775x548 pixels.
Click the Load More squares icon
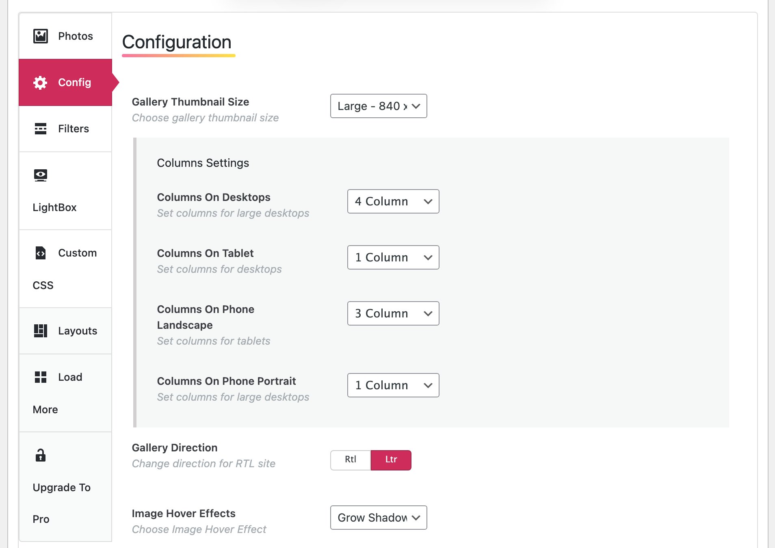coord(41,377)
